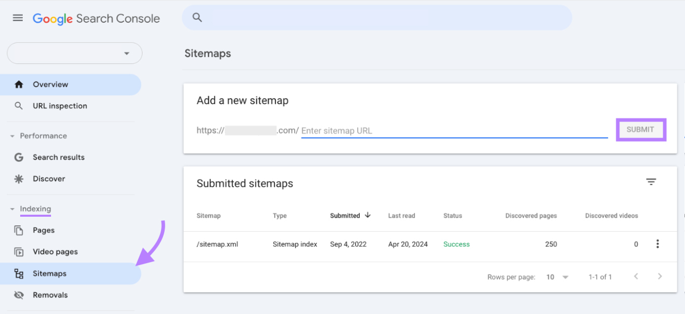Submit the new sitemap
The height and width of the screenshot is (314, 685).
641,130
